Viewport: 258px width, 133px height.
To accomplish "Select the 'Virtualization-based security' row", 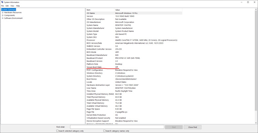I will 134,118.
